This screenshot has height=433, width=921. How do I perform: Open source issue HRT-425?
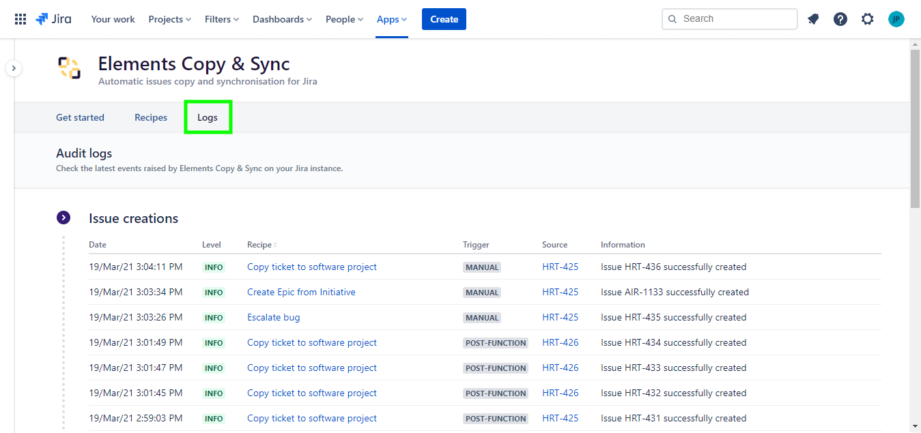560,267
